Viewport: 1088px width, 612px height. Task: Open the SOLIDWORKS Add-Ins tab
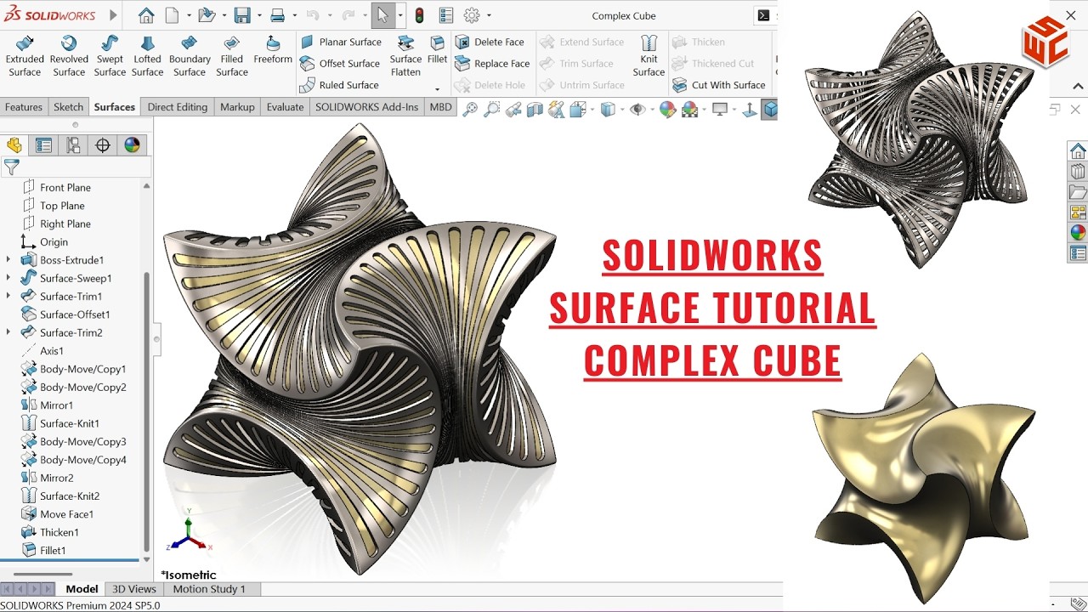tap(367, 107)
